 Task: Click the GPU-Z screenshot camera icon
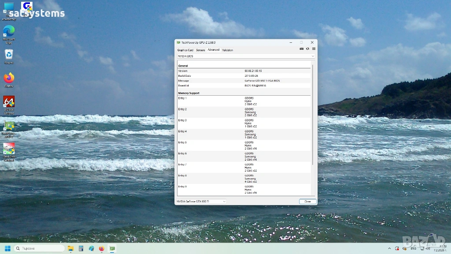tap(302, 49)
